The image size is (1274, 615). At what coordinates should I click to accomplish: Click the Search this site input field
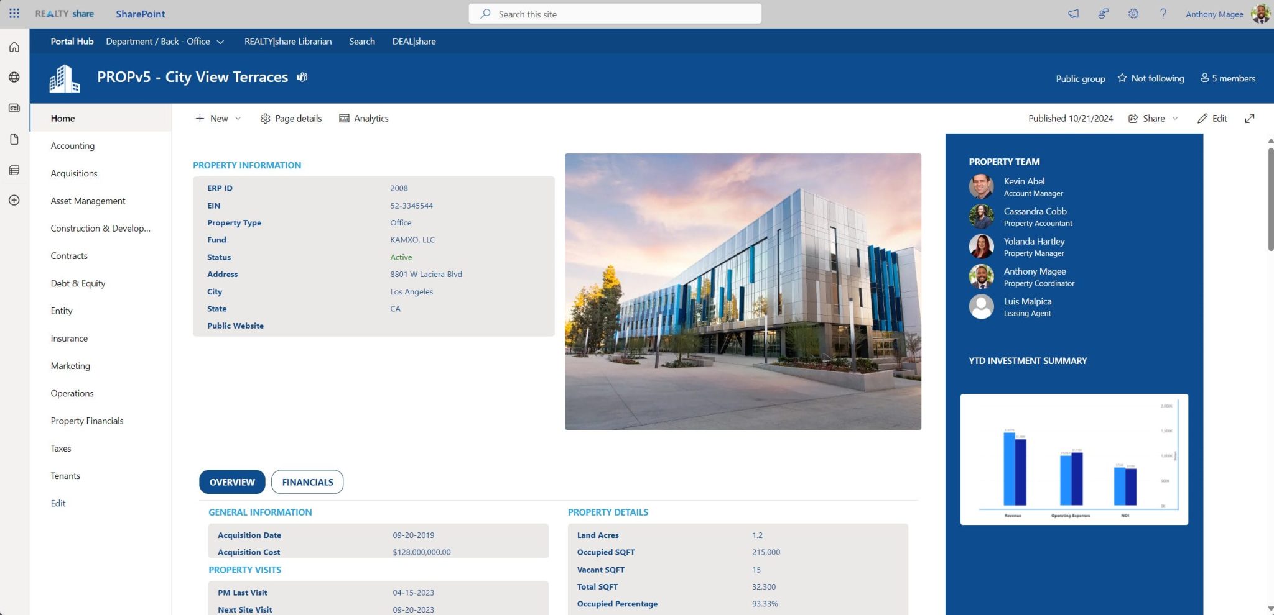click(615, 14)
